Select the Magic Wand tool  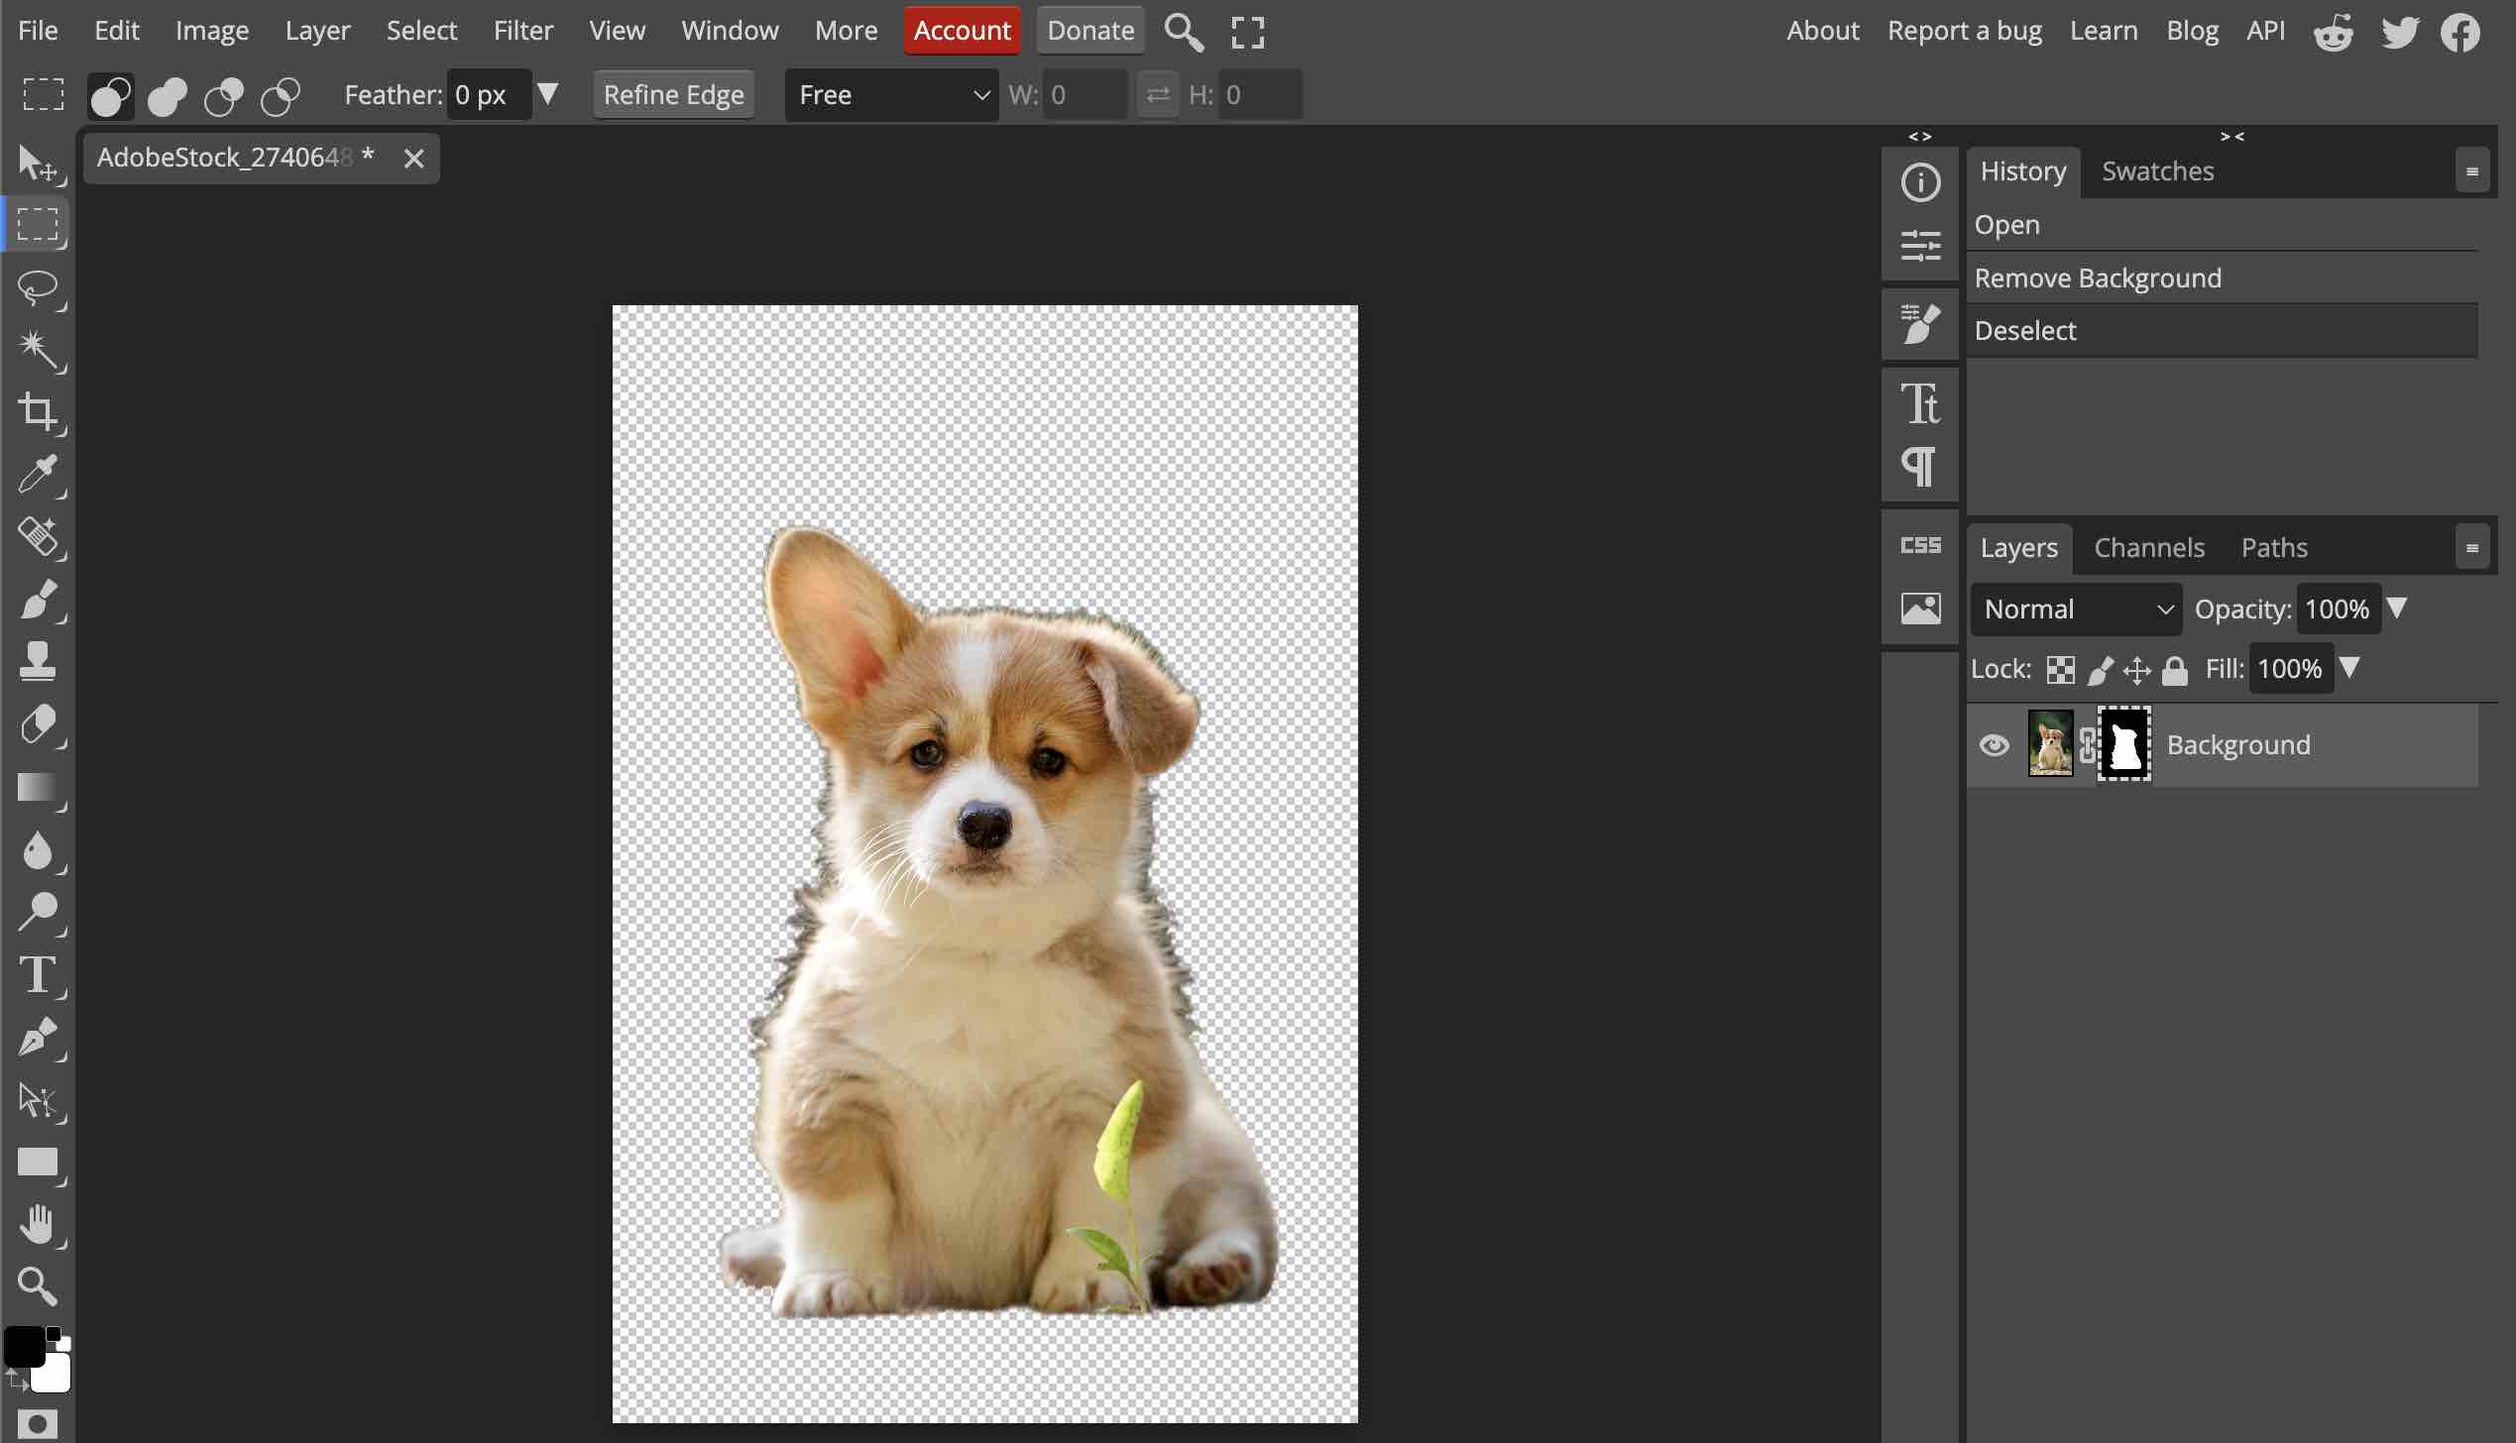pos(38,350)
